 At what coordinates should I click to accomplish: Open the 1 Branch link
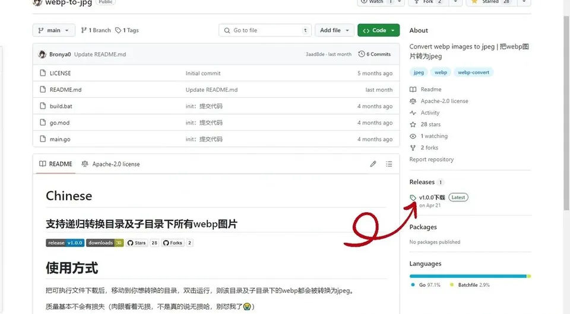tap(96, 30)
